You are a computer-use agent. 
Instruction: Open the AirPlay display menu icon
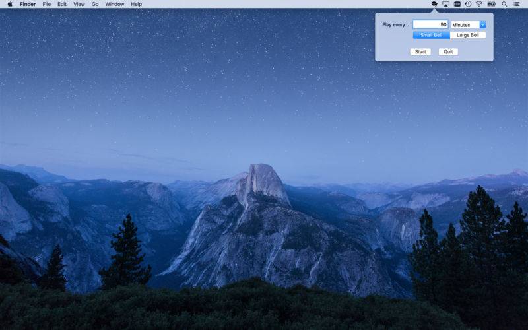click(446, 4)
